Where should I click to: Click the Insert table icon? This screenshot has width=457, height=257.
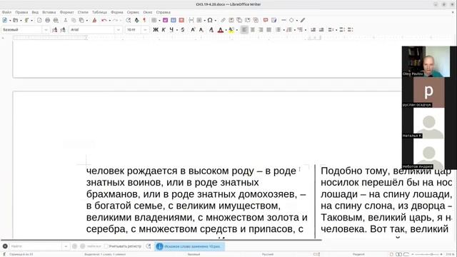pos(154,20)
